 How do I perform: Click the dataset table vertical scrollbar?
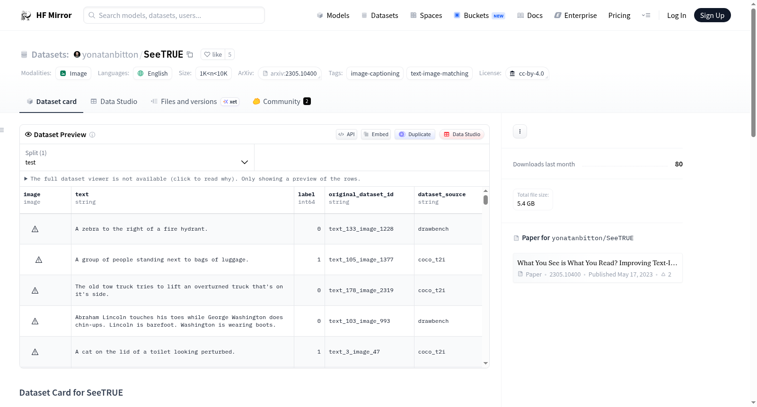(485, 200)
